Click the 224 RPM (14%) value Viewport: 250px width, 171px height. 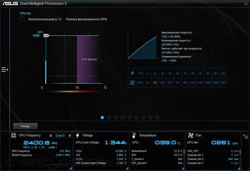(170, 53)
